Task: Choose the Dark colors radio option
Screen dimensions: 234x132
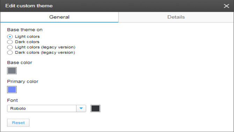Action: click(10, 42)
